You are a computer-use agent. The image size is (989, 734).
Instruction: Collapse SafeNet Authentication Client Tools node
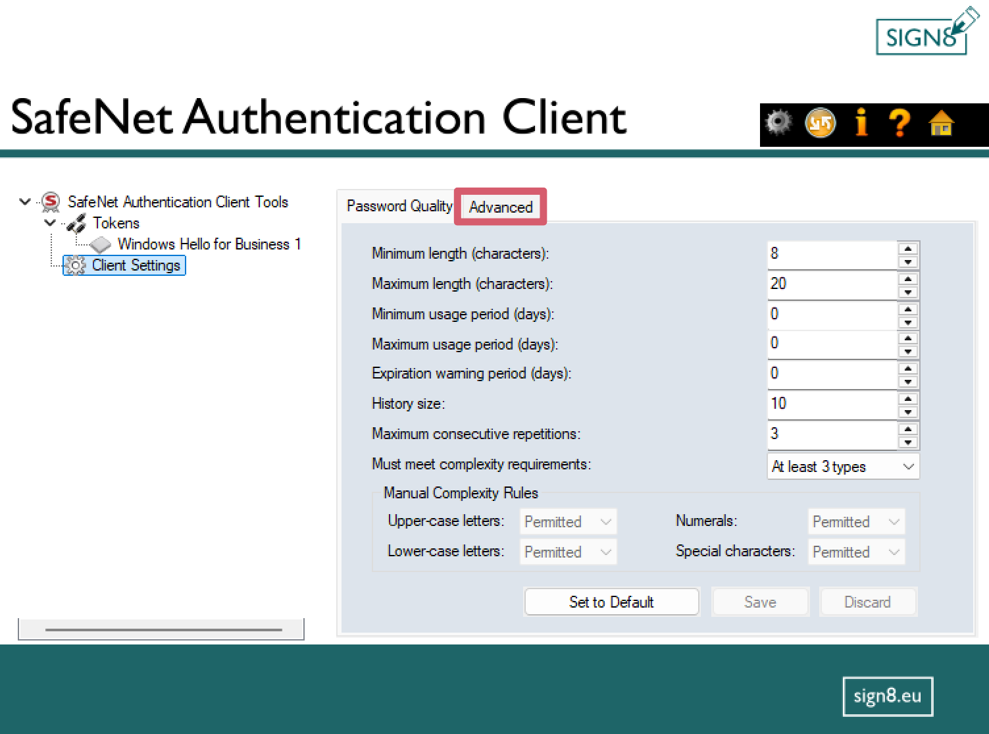25,201
